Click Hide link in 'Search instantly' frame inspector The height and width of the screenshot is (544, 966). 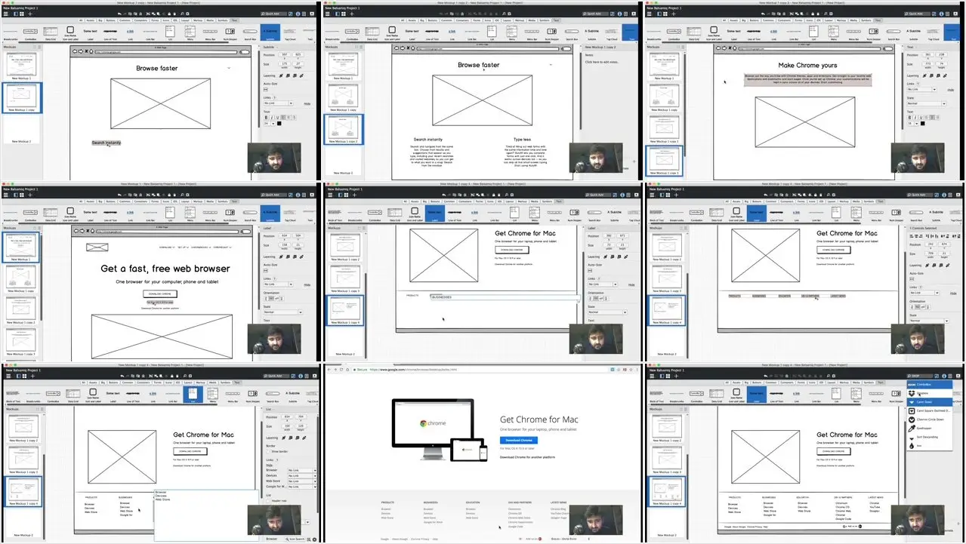click(x=307, y=103)
